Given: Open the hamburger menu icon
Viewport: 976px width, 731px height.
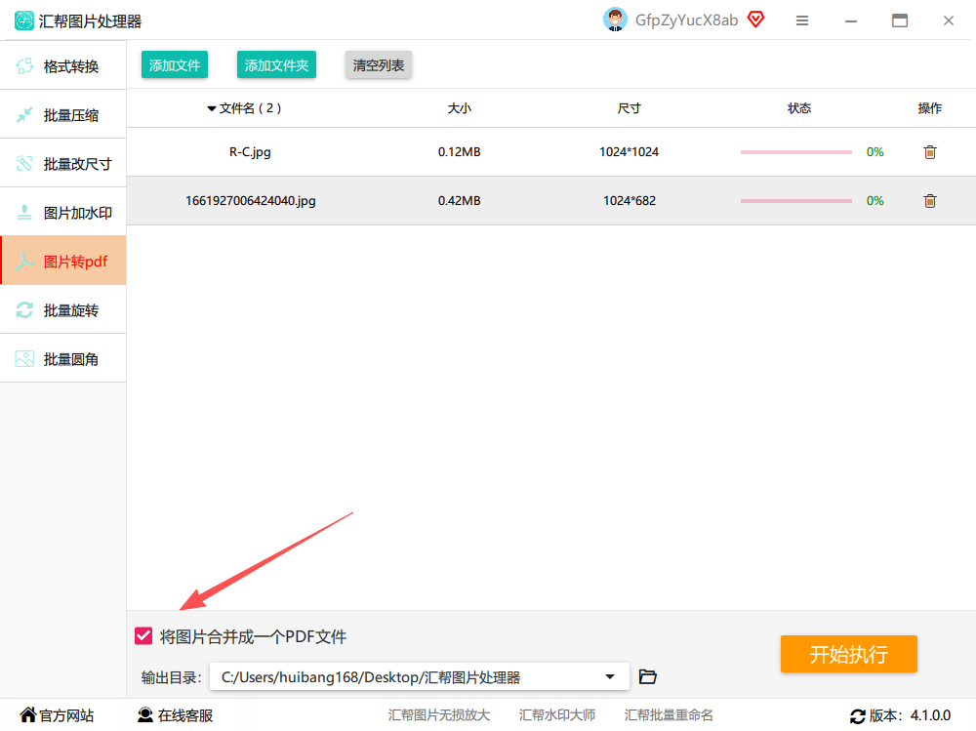Looking at the screenshot, I should tap(801, 20).
